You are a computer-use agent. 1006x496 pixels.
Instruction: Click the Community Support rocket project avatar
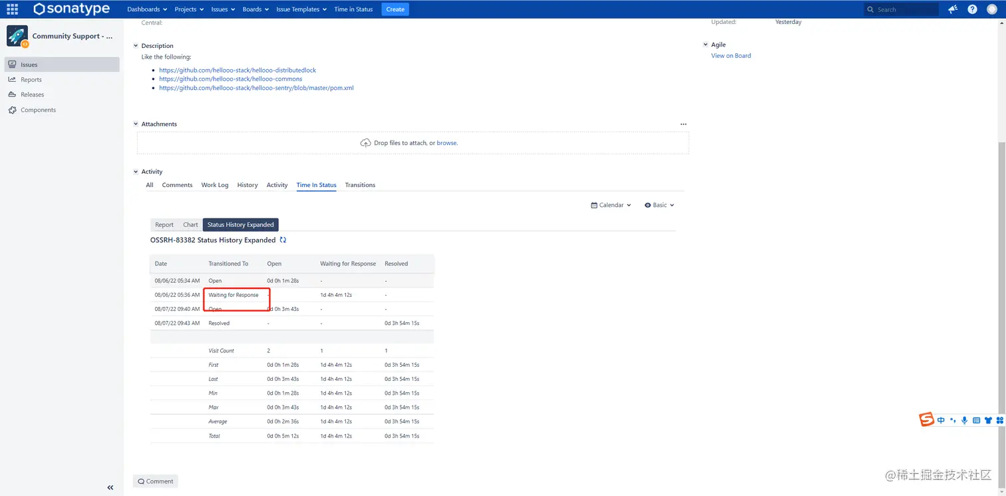coord(17,37)
